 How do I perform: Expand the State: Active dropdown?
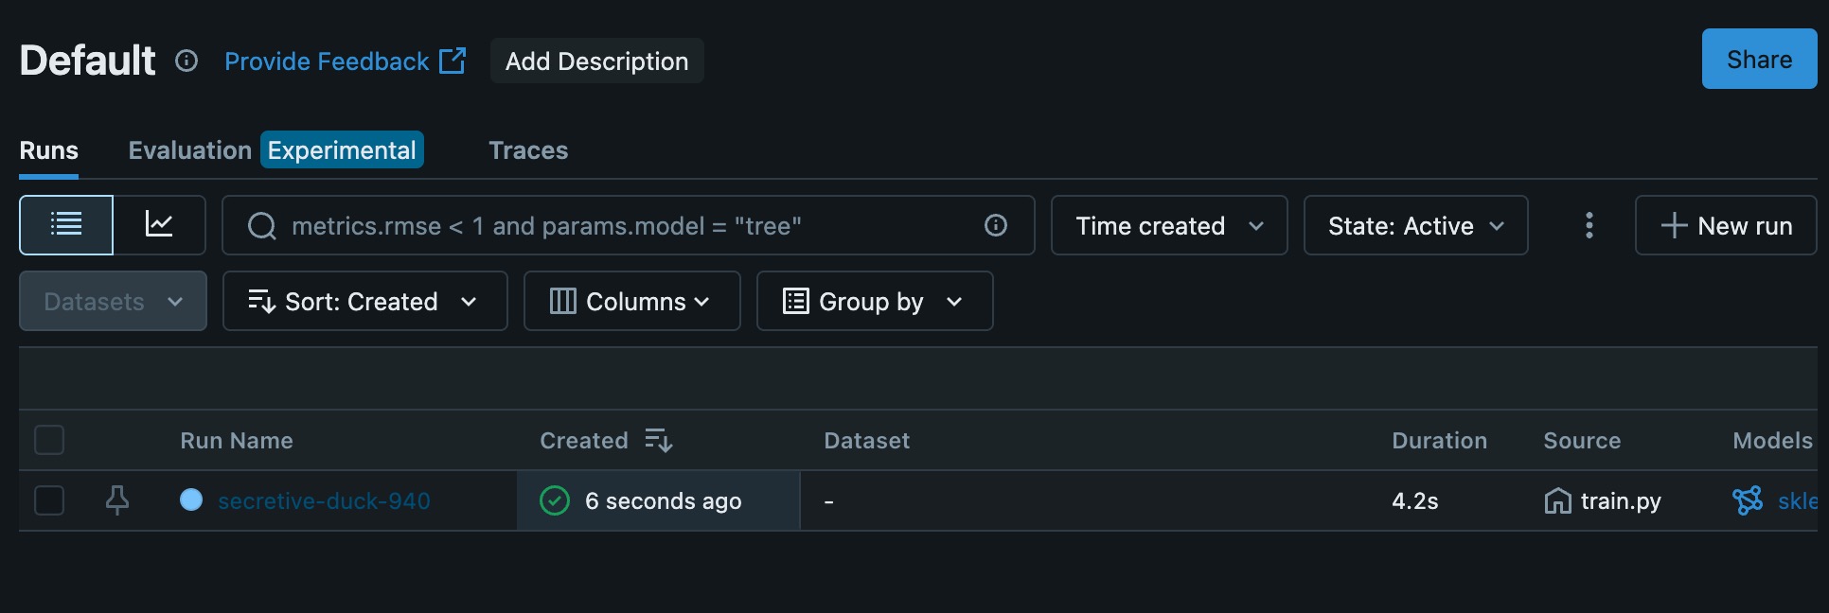[1415, 225]
